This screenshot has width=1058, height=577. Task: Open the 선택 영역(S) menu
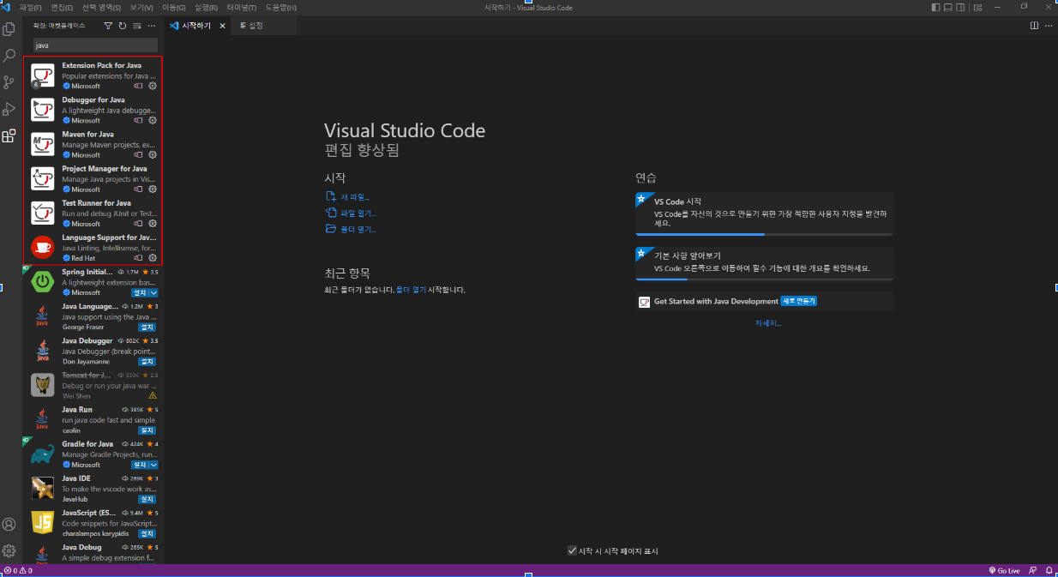coord(100,8)
